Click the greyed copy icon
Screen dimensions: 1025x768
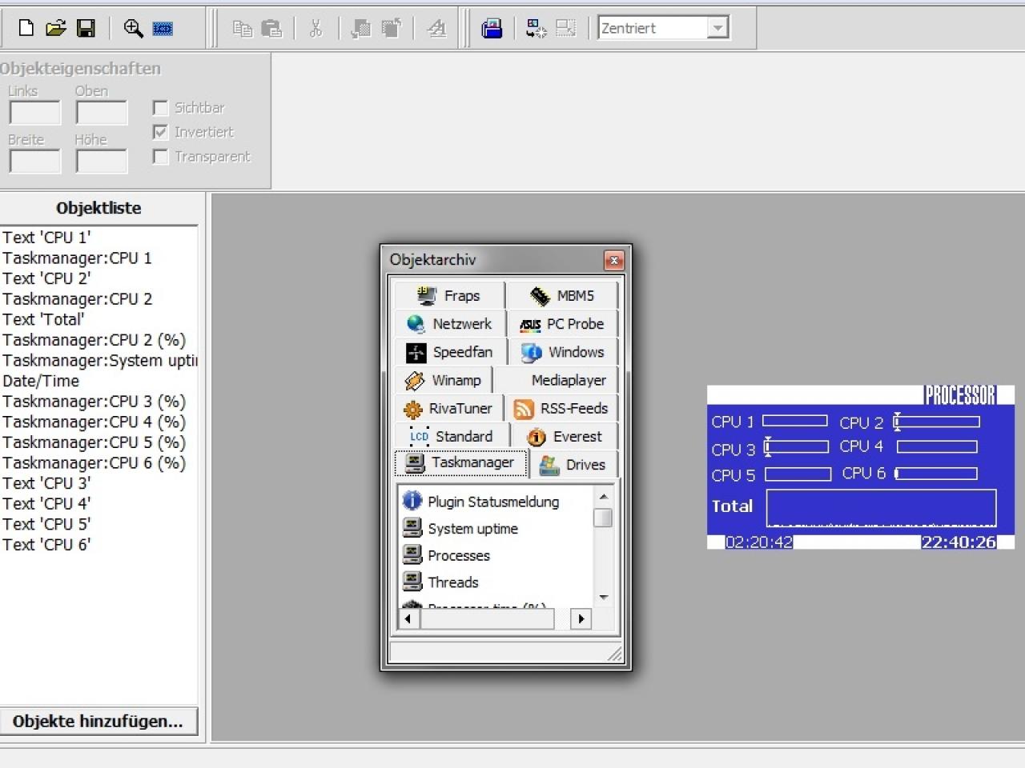[242, 29]
